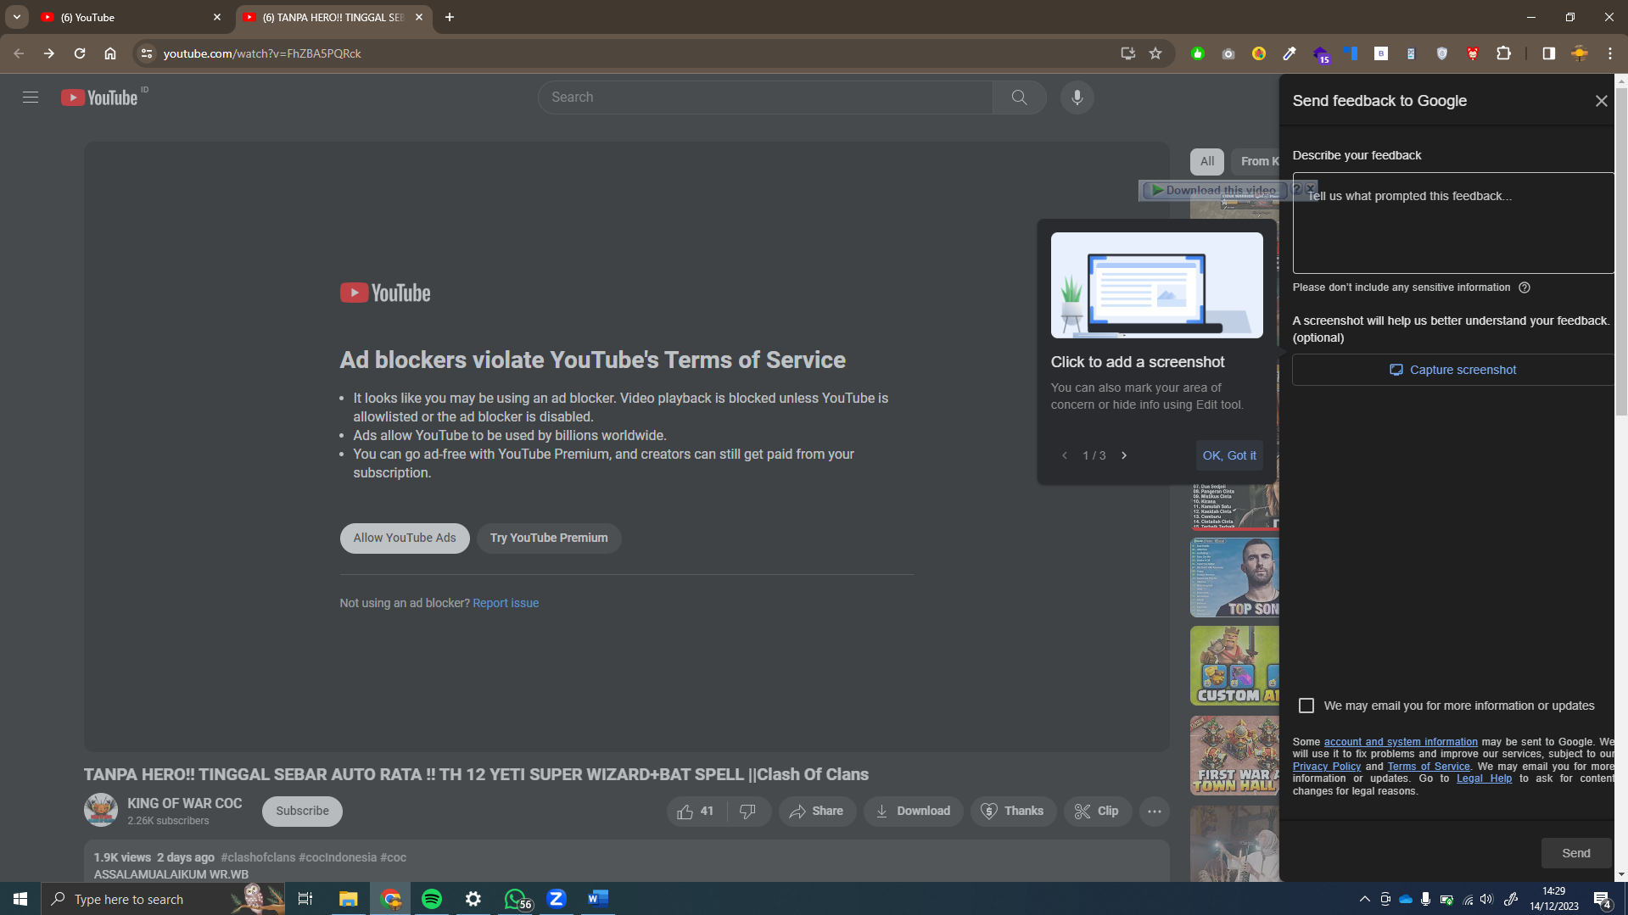Viewport: 1628px width, 915px height.
Task: Show hidden system tray icons
Action: pyautogui.click(x=1364, y=899)
